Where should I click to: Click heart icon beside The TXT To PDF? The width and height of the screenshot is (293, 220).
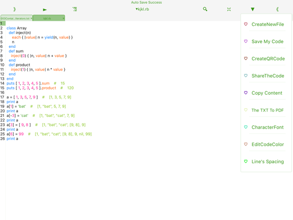(246, 110)
